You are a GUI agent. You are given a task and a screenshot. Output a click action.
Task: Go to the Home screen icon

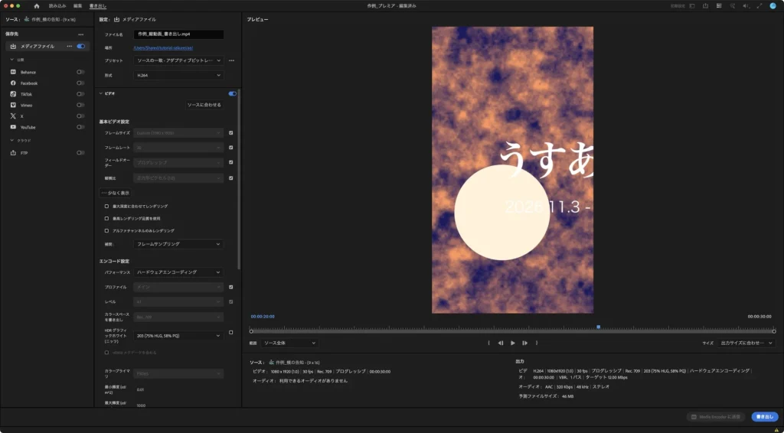pos(37,6)
